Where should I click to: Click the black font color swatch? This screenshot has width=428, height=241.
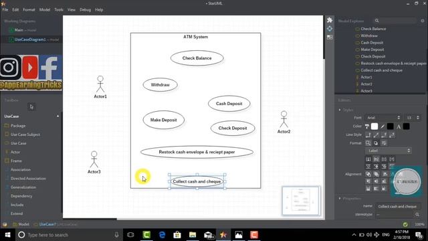[406, 127]
